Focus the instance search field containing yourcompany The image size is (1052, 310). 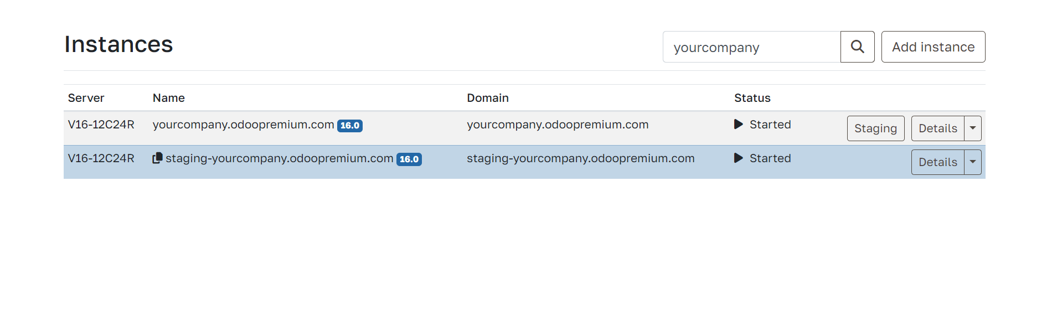[751, 47]
